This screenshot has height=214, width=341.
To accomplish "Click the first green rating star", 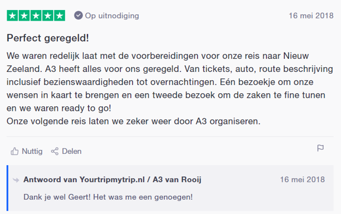I will [x=12, y=15].
